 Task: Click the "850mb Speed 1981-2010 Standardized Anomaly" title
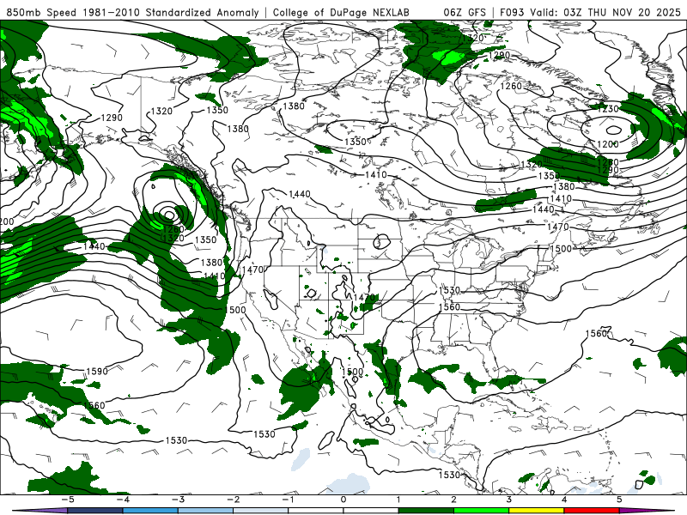(132, 12)
